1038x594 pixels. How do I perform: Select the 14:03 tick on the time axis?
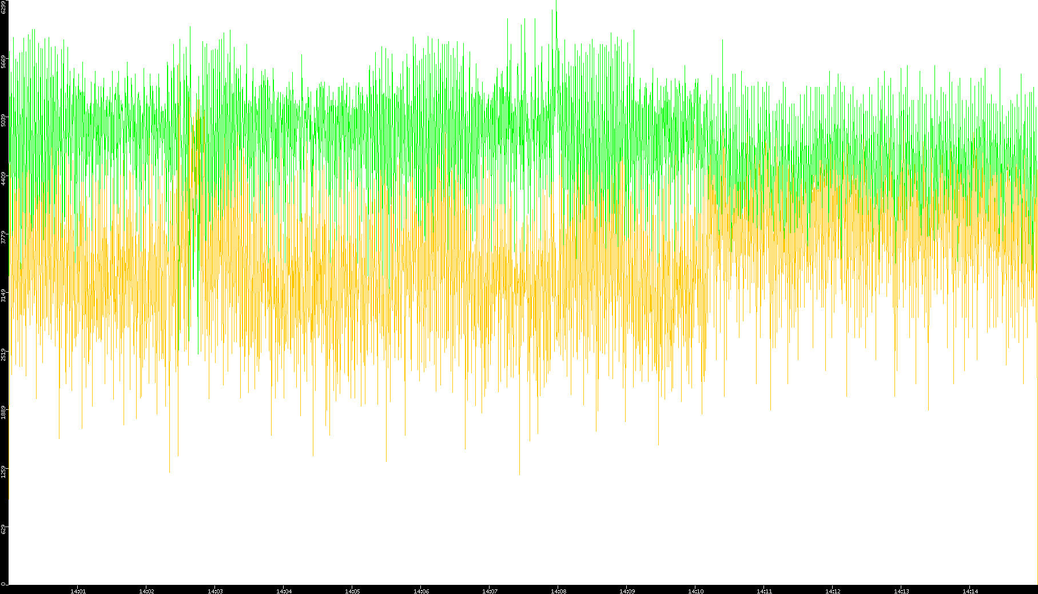pyautogui.click(x=215, y=591)
